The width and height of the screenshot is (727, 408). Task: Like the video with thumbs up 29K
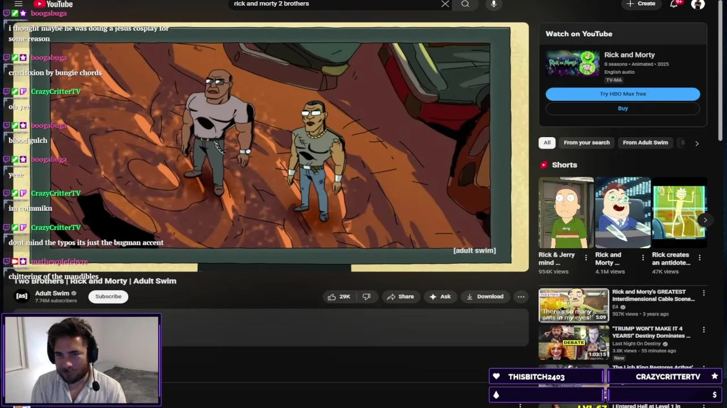pos(339,296)
